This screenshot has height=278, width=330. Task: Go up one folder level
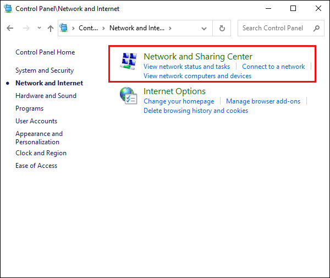pos(51,28)
